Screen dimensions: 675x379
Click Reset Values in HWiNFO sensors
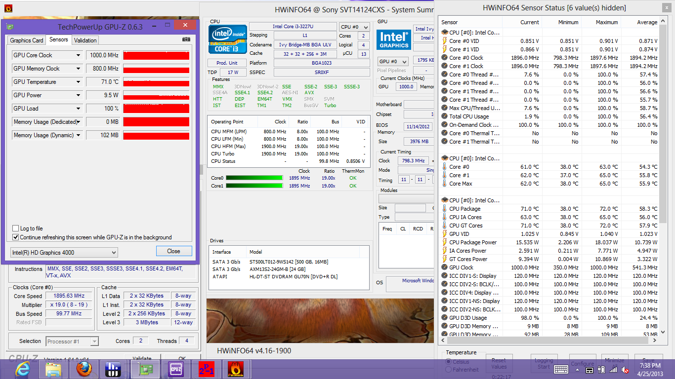click(x=499, y=363)
